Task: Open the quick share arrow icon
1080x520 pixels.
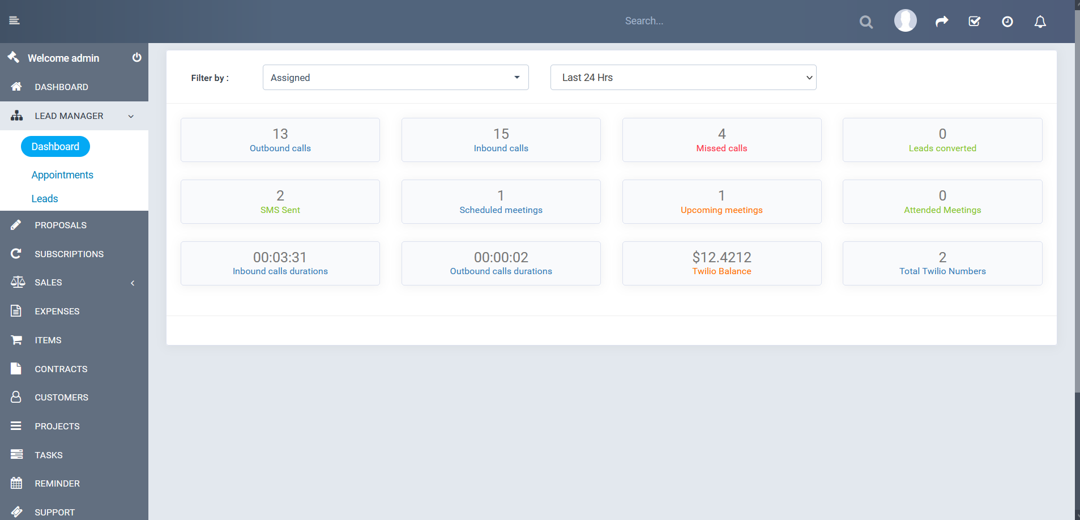Action: 941,21
